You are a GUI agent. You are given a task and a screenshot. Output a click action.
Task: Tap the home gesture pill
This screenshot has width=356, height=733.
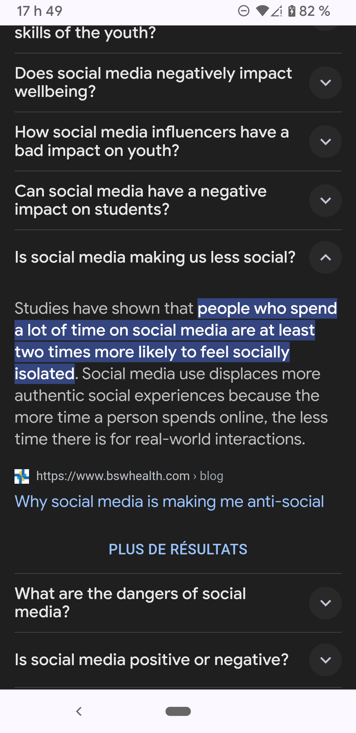pyautogui.click(x=178, y=711)
